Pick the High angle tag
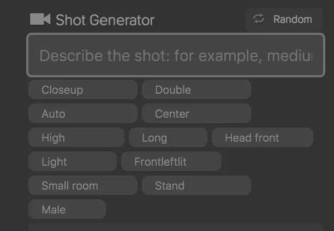 coord(76,138)
